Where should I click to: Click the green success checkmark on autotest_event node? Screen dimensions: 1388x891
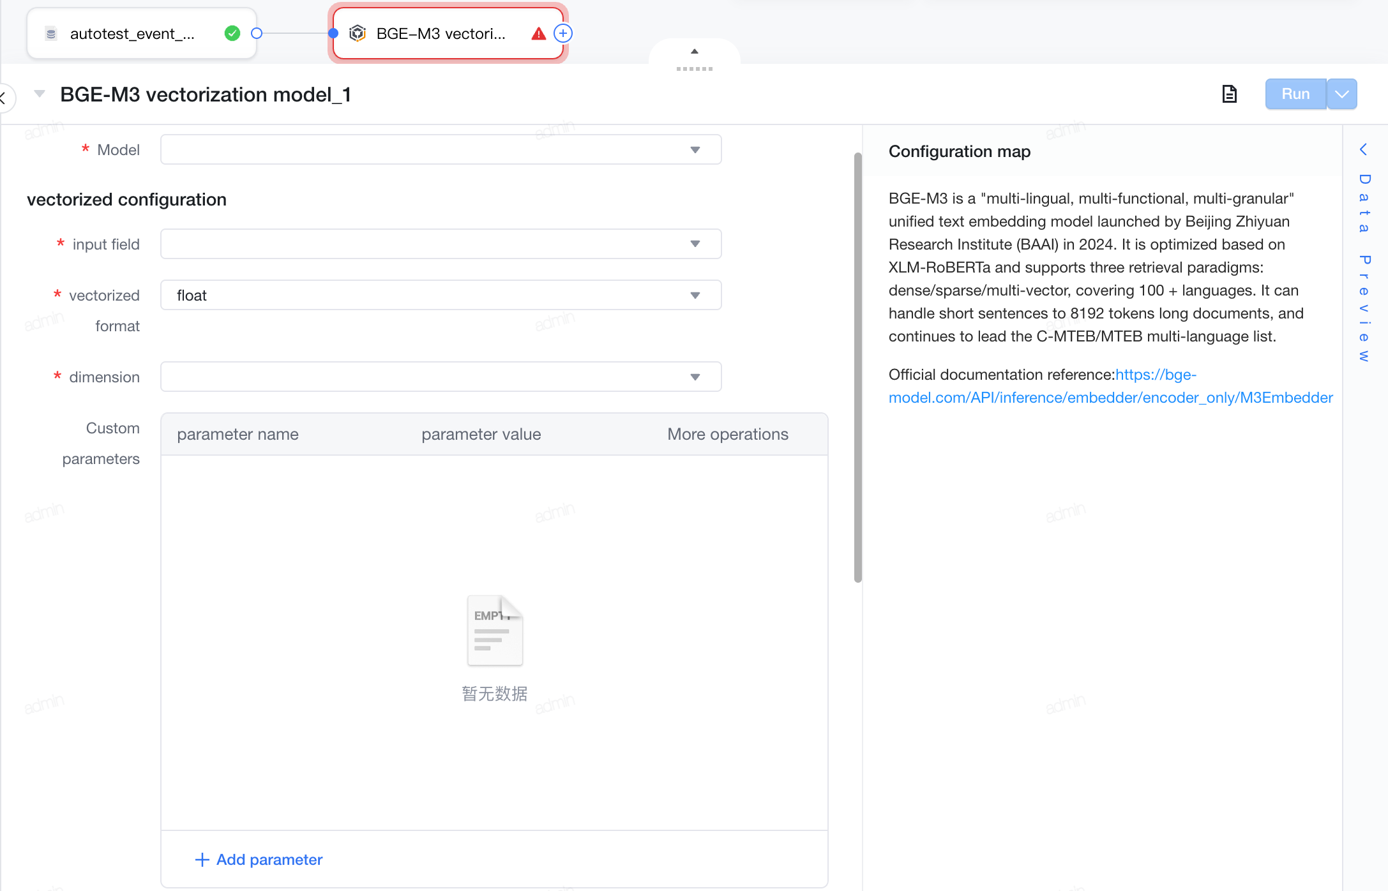pos(232,33)
